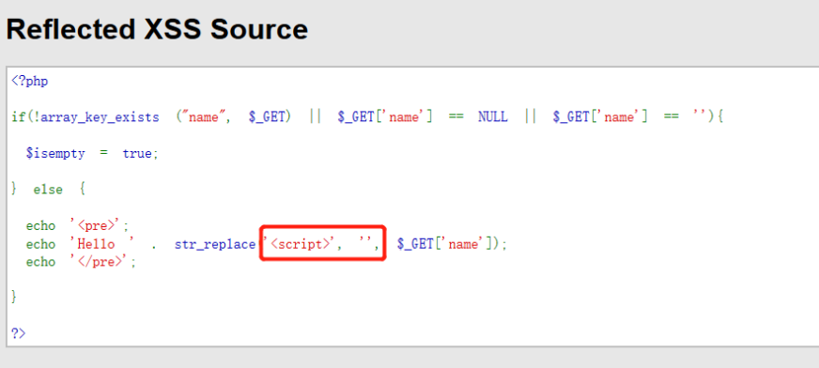The width and height of the screenshot is (819, 368).
Task: Click the '$isempty = true;' line
Action: (92, 154)
